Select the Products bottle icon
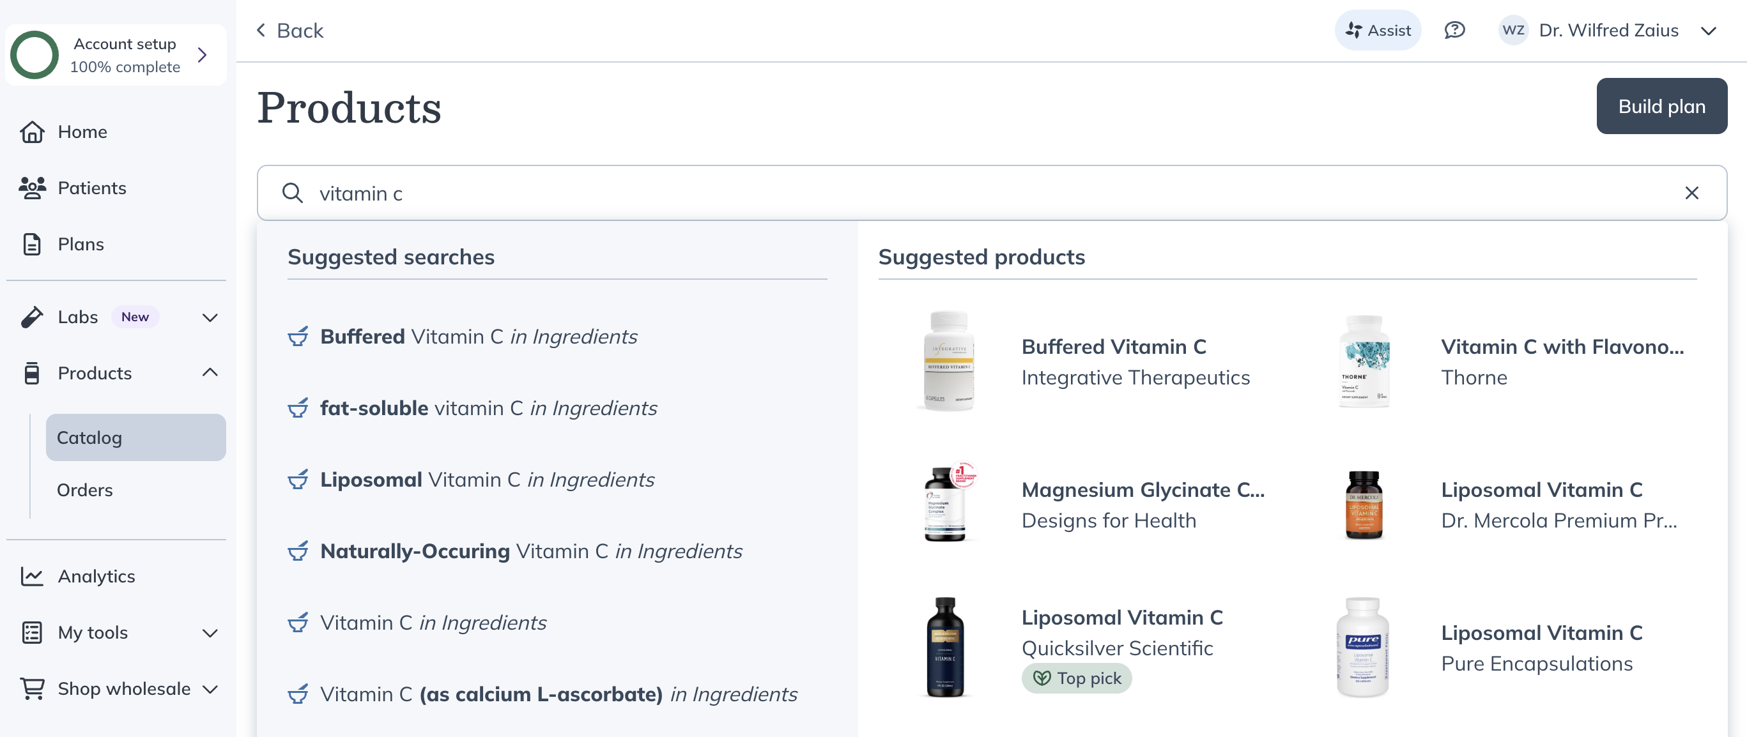 tap(31, 373)
